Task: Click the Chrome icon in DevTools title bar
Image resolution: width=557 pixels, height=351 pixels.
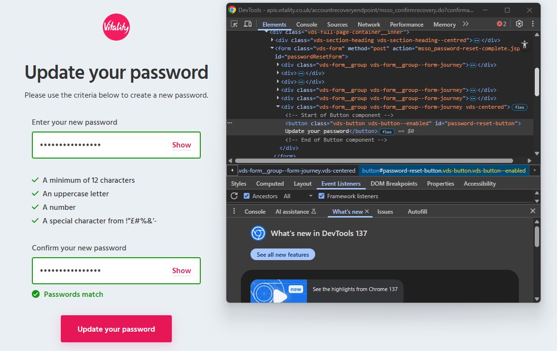Action: (x=232, y=10)
